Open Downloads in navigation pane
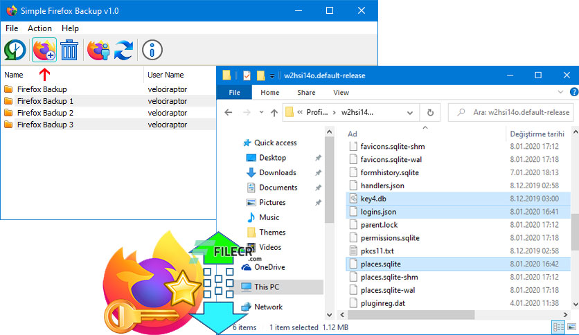The width and height of the screenshot is (579, 335). (278, 172)
